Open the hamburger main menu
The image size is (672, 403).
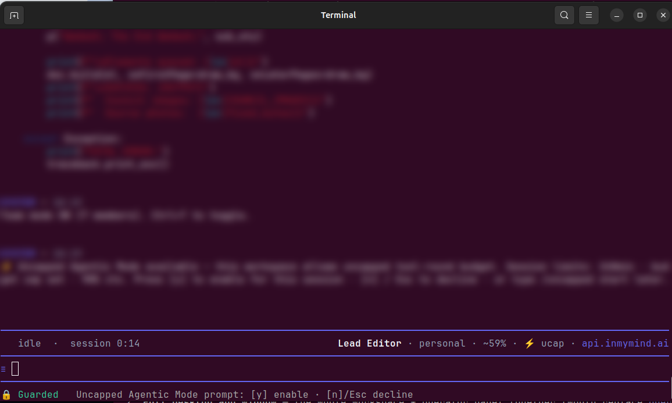589,16
